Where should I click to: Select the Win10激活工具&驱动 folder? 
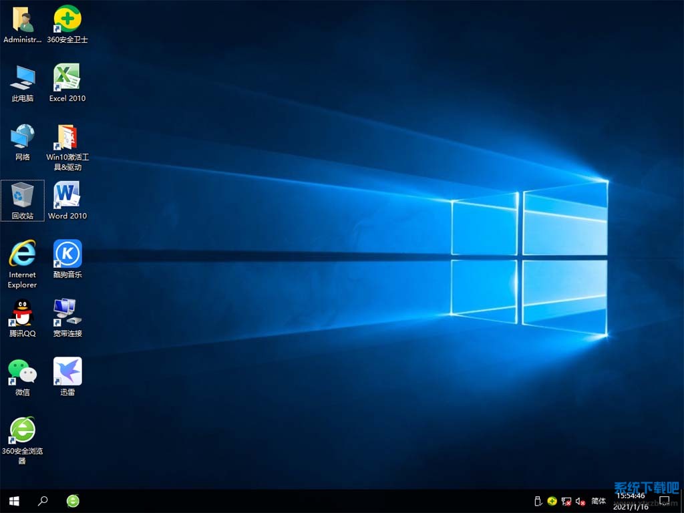coord(67,137)
